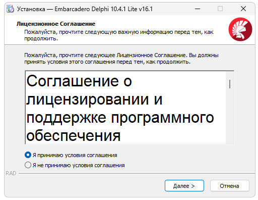Image resolution: width=258 pixels, height=200 pixels.
Task: Close the installer window
Action: (243, 9)
